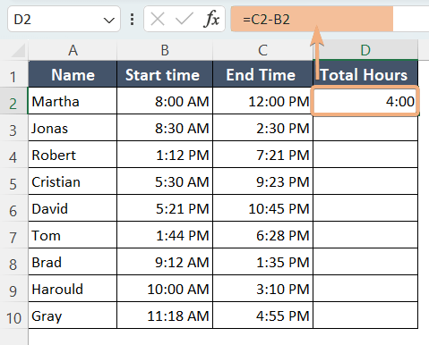This screenshot has width=429, height=345.
Task: Select the 4:00 total hours cell
Action: [x=365, y=101]
